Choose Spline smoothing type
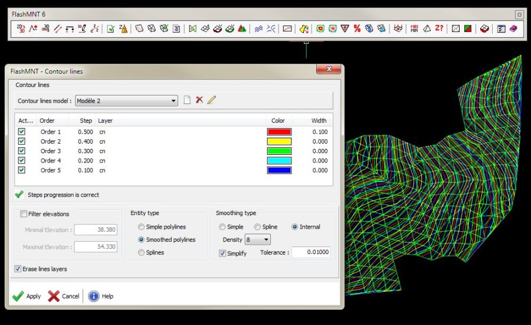The image size is (531, 325). pos(257,227)
